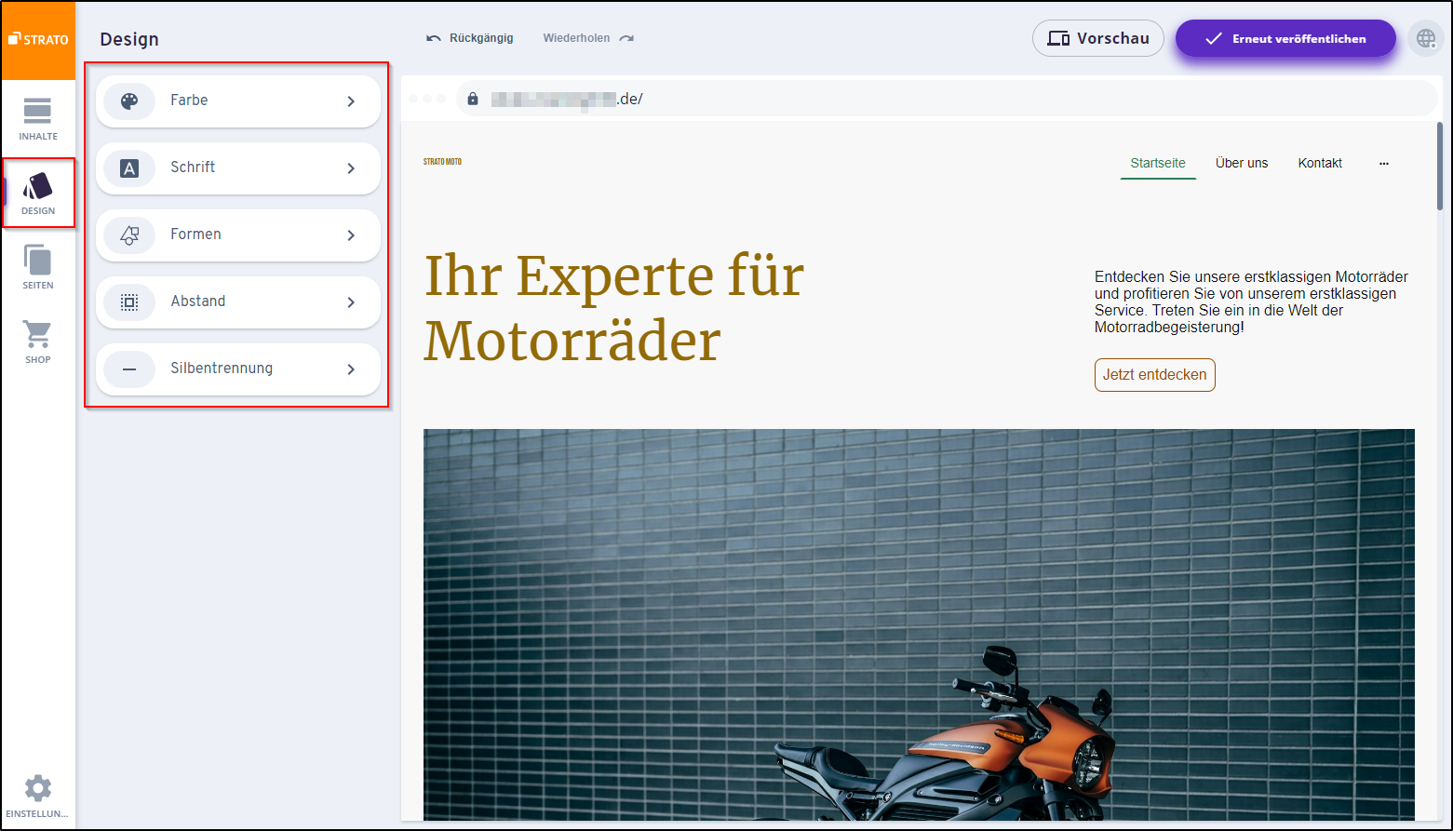
Task: Open the Farbe color palette icon
Action: pyautogui.click(x=129, y=101)
